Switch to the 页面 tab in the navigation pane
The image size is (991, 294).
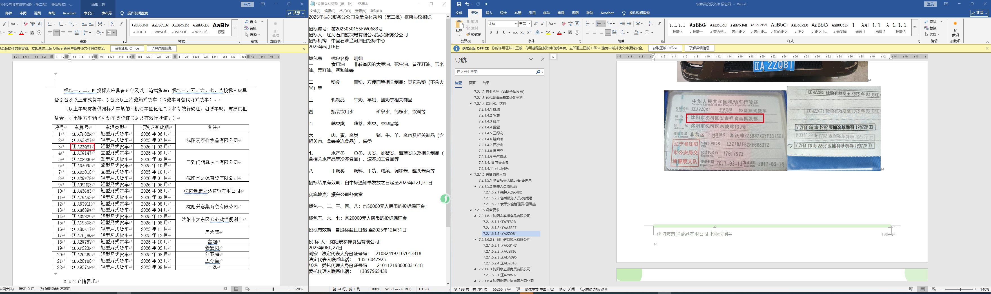click(472, 83)
